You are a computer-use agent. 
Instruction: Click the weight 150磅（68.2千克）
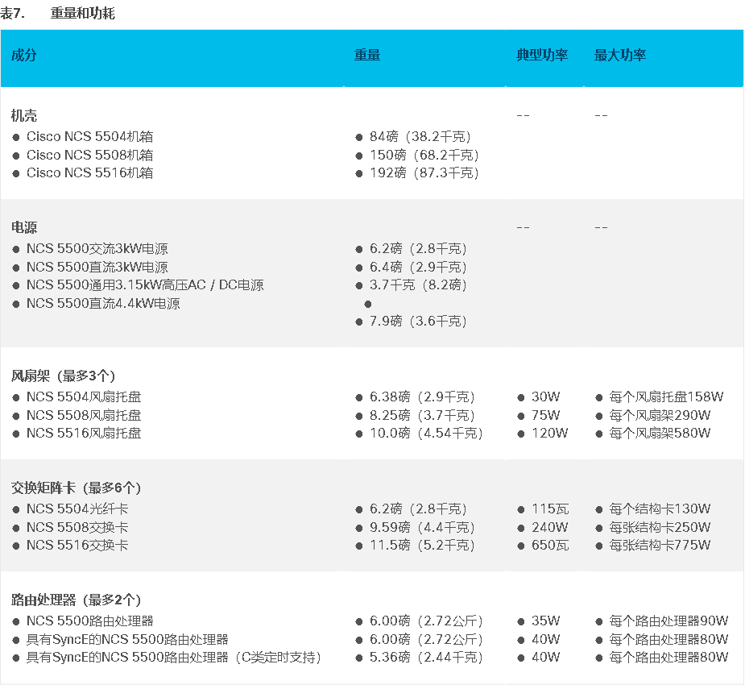424,155
